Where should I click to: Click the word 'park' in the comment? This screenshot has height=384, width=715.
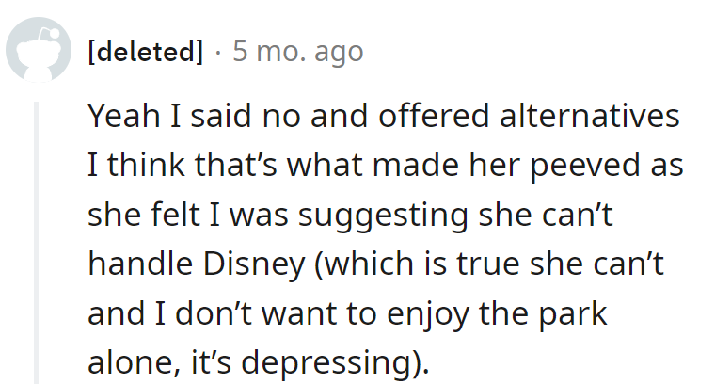[576, 313]
